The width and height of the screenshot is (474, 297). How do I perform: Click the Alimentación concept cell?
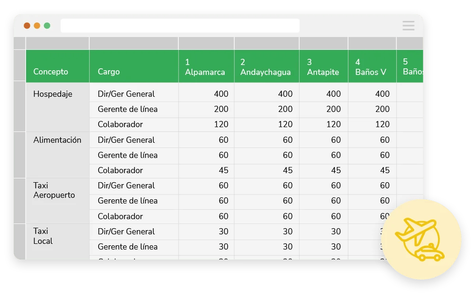coord(58,155)
